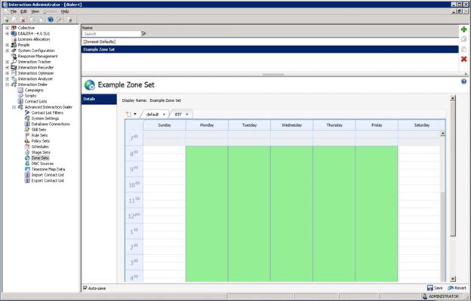
Task: Select the Policy Sets icon
Action: tap(27, 141)
